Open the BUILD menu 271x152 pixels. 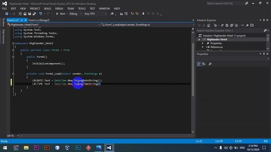tap(47, 8)
